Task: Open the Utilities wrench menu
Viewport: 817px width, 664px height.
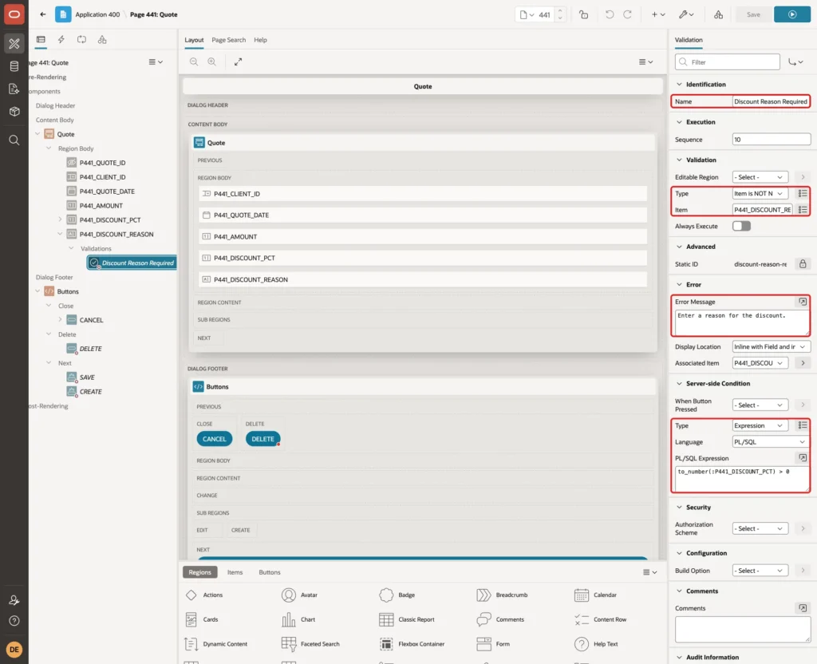Action: point(686,14)
